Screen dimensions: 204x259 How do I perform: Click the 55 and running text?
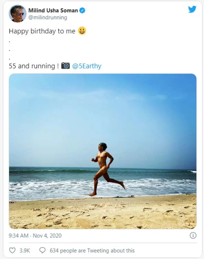(34, 66)
